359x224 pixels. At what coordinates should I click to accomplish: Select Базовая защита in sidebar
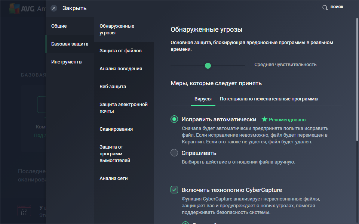(x=70, y=44)
